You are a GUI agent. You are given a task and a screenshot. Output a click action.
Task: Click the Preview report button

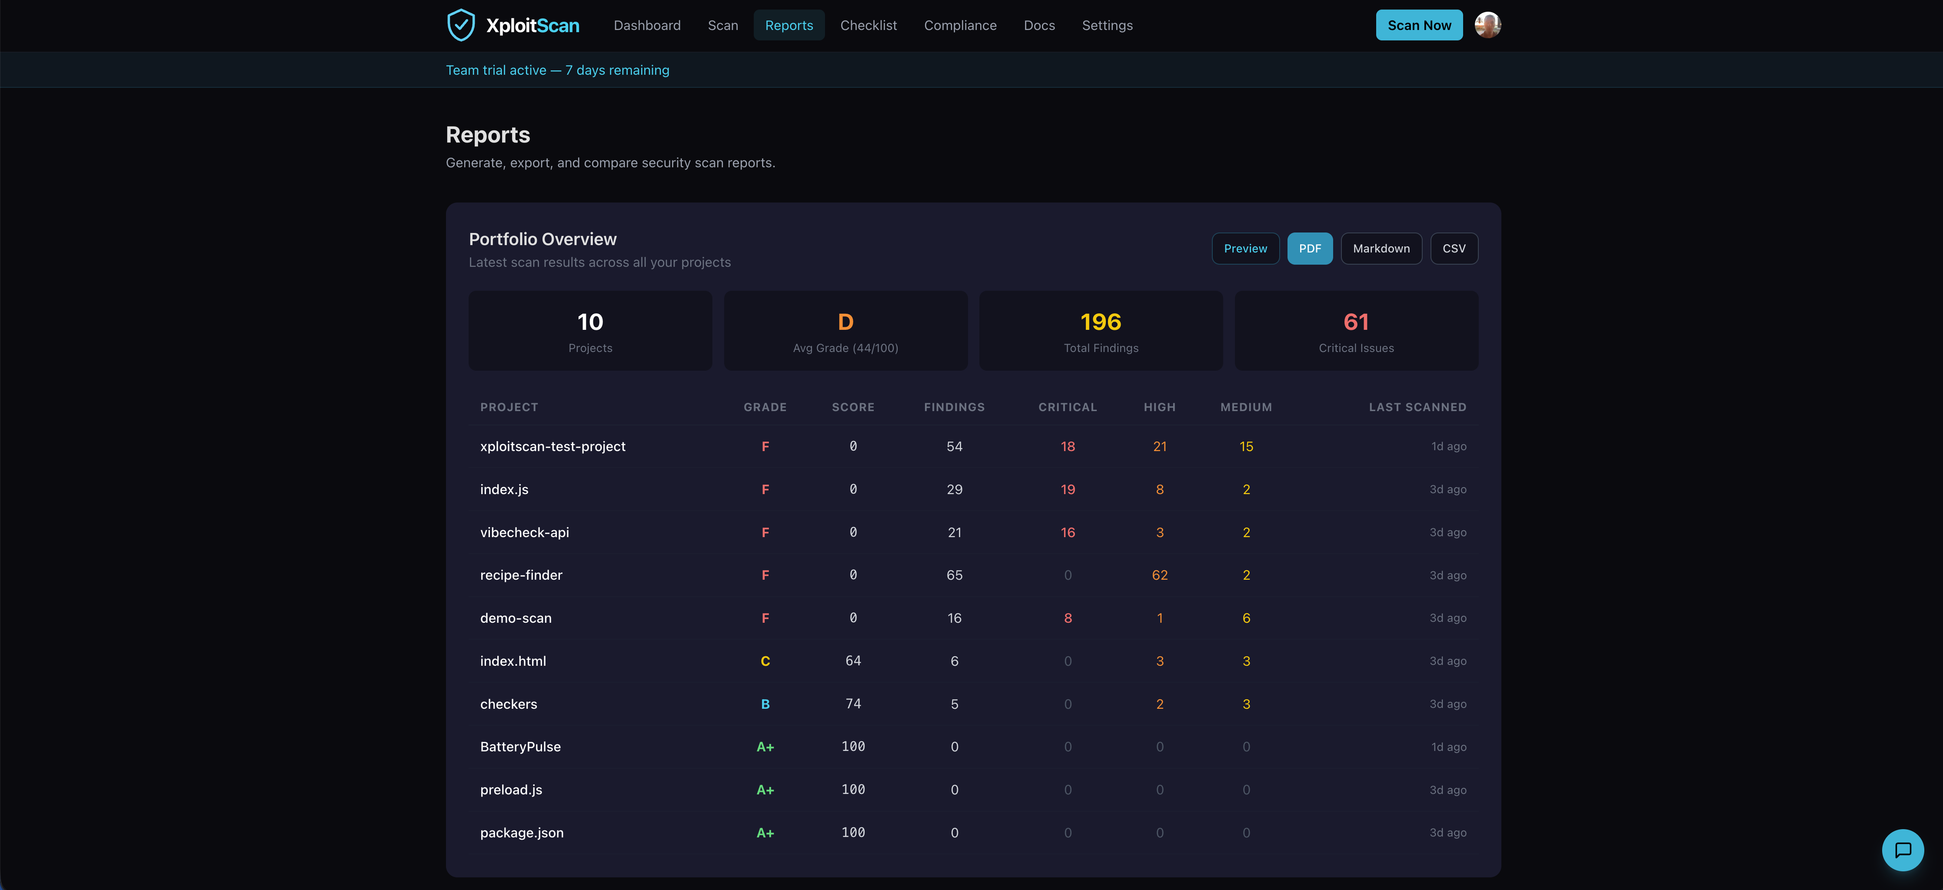(x=1244, y=249)
